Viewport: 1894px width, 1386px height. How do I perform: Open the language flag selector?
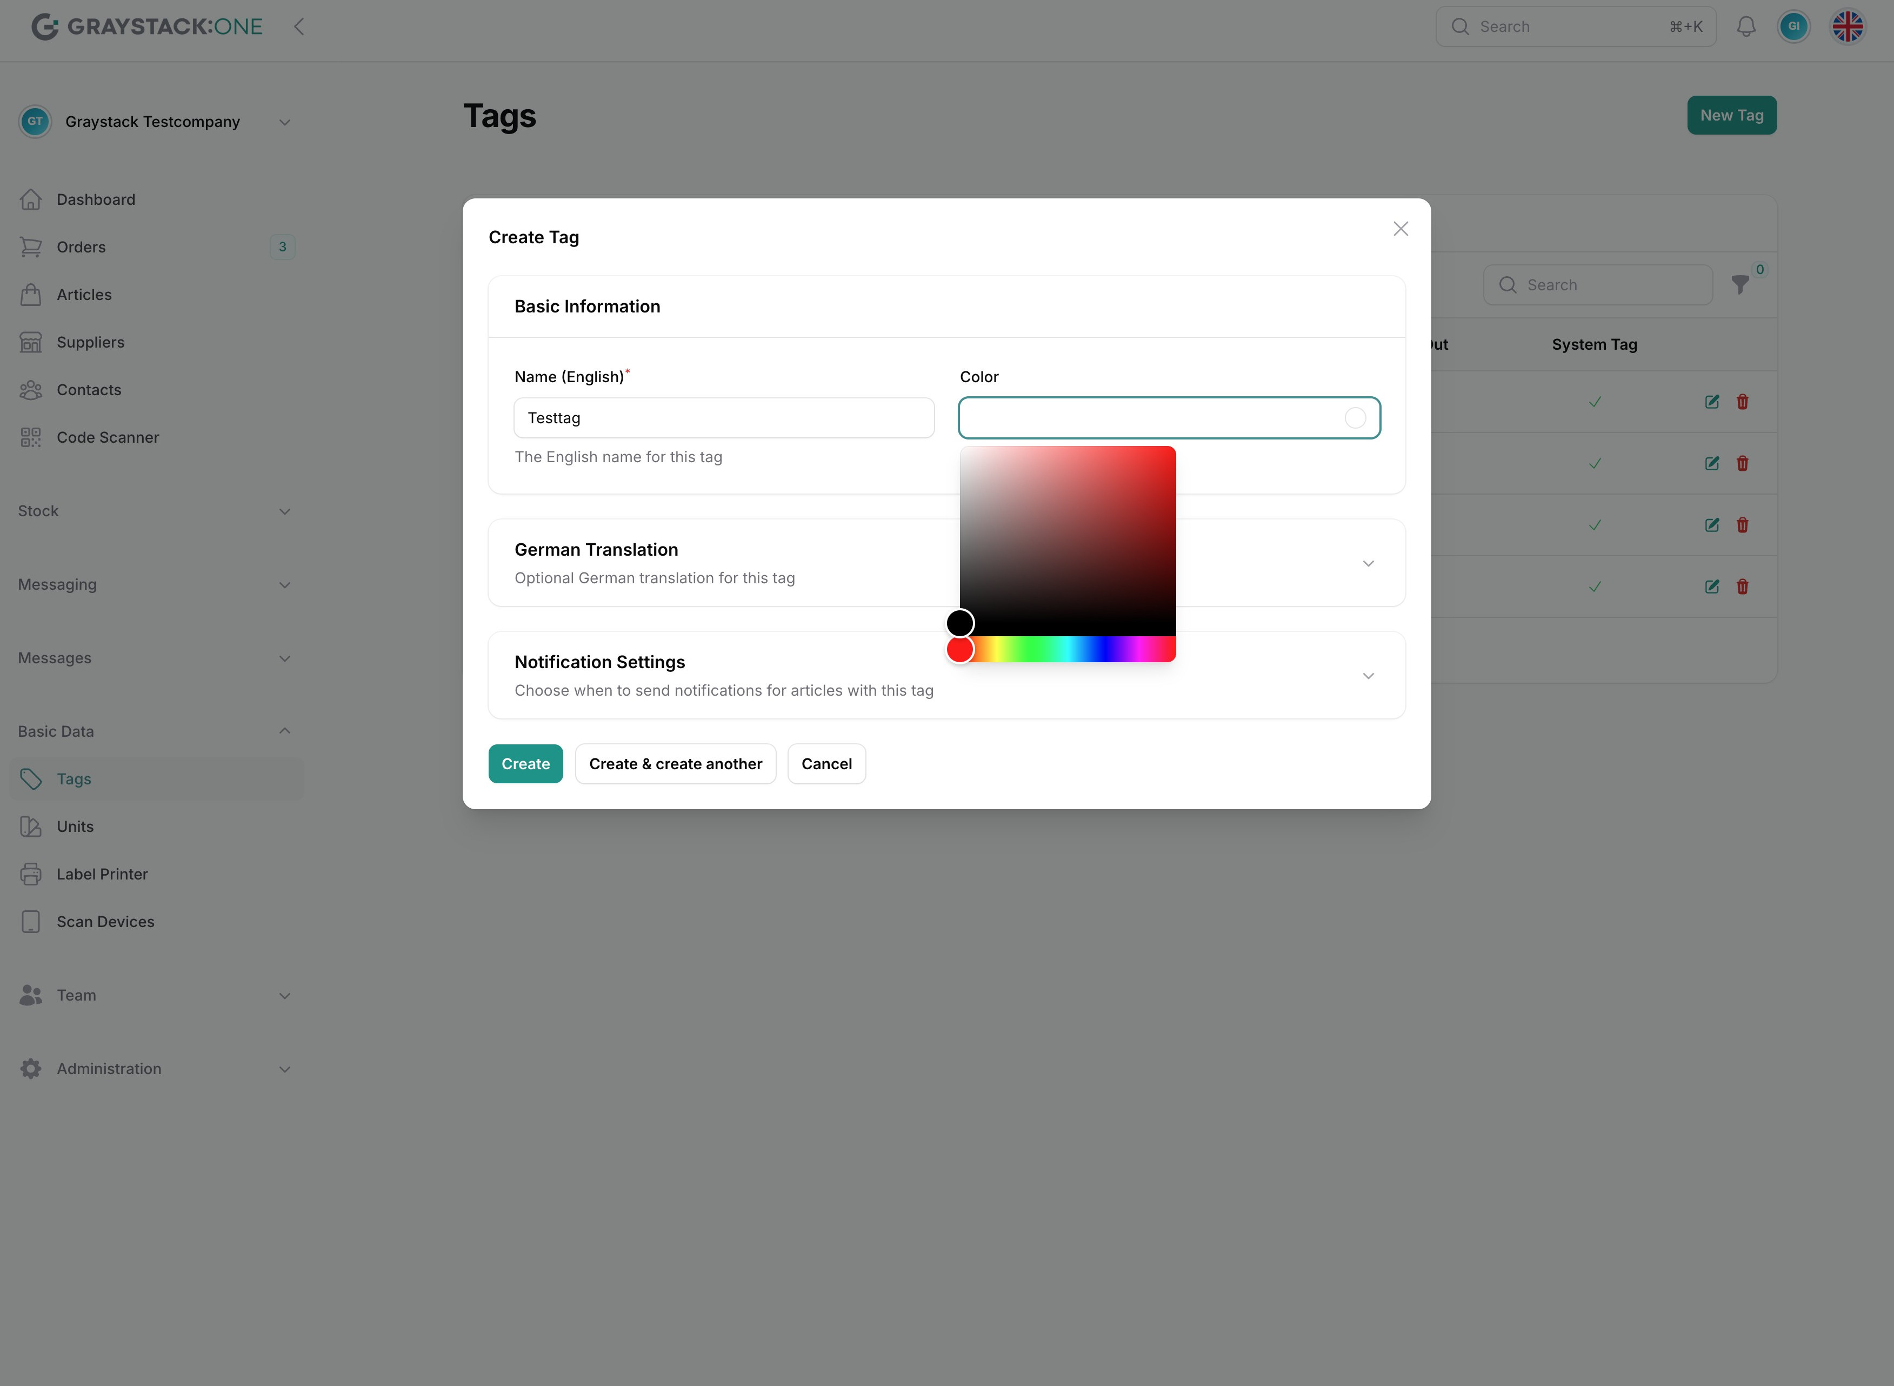point(1847,27)
